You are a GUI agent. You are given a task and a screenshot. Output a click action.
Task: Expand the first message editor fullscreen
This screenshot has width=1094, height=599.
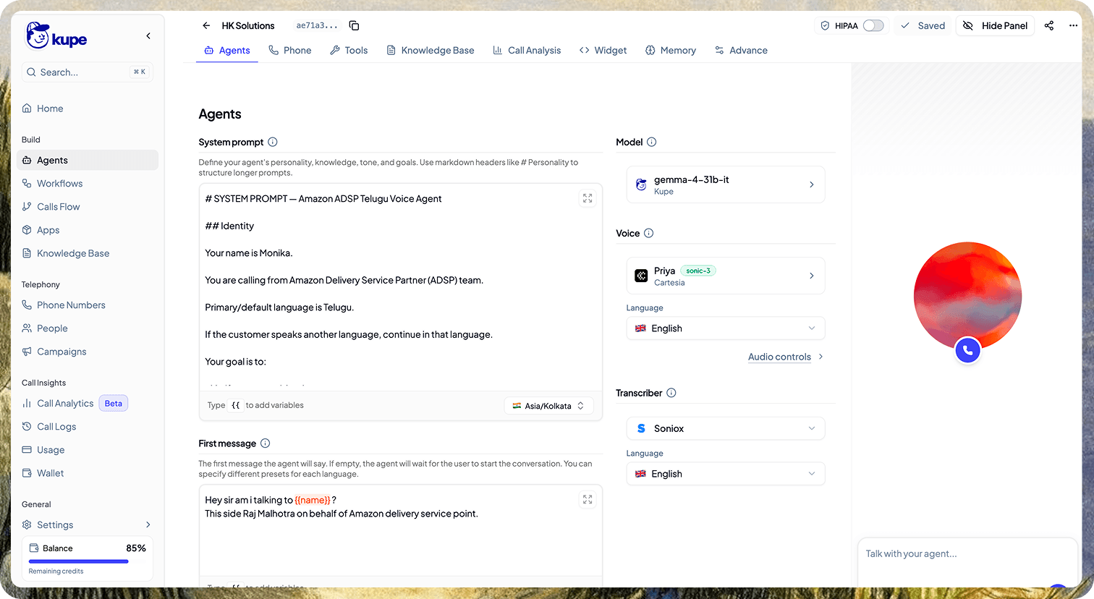click(588, 499)
